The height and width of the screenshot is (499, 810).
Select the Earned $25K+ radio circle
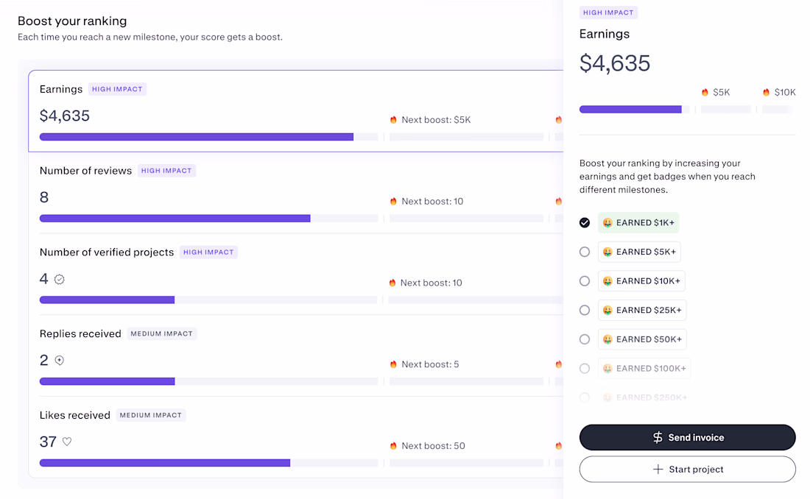coord(585,311)
